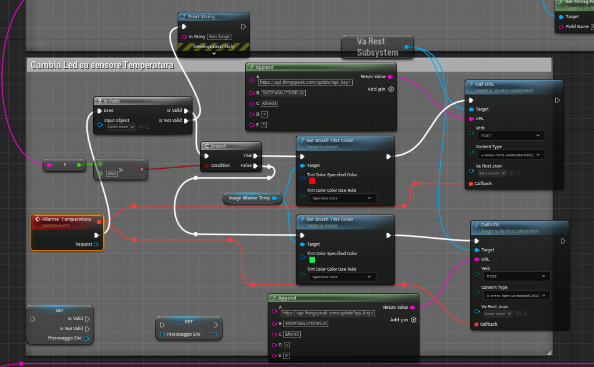This screenshot has height=367, width=594.
Task: Click the upper Set Brush Tint Color Target pin
Action: (302, 166)
